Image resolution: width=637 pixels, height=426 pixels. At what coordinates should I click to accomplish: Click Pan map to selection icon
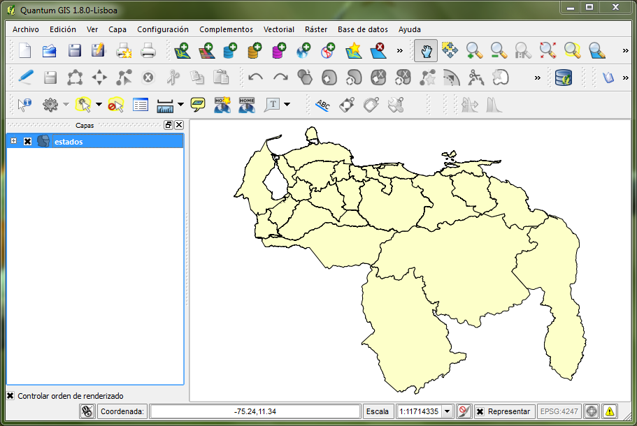pyautogui.click(x=450, y=51)
